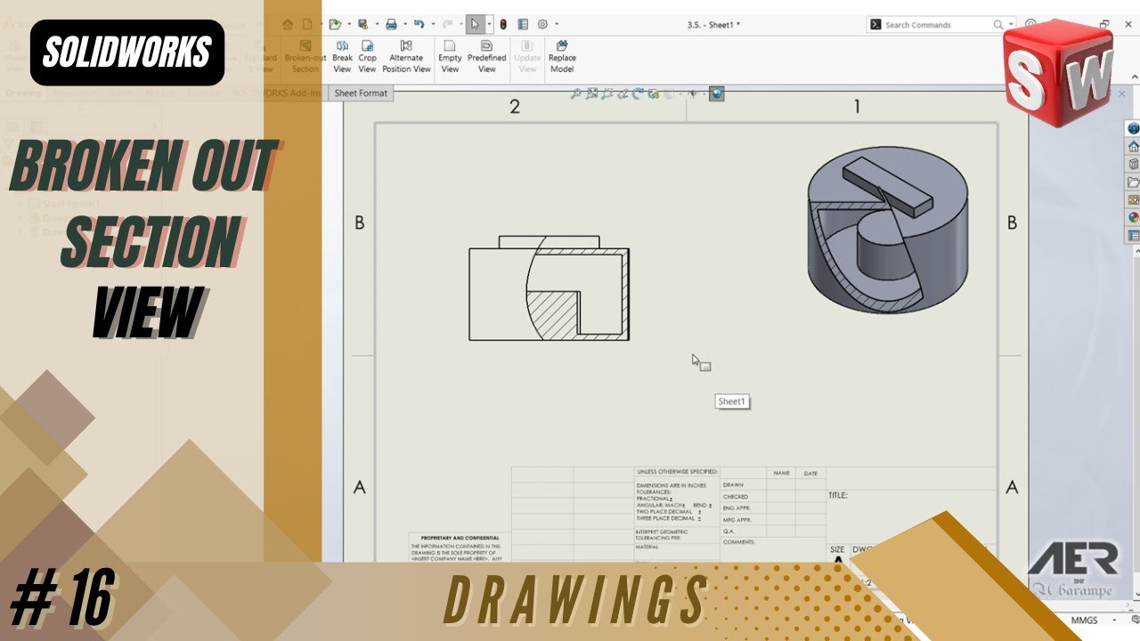
Task: Expand the Undo history dropdown arrow
Action: pyautogui.click(x=432, y=24)
